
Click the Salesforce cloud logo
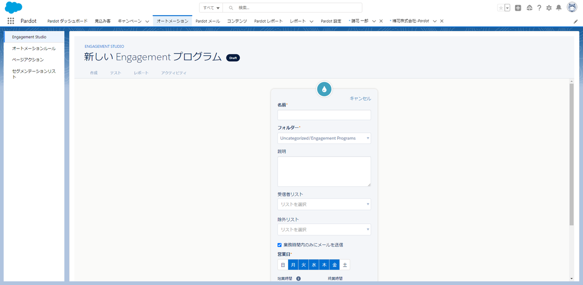14,7
